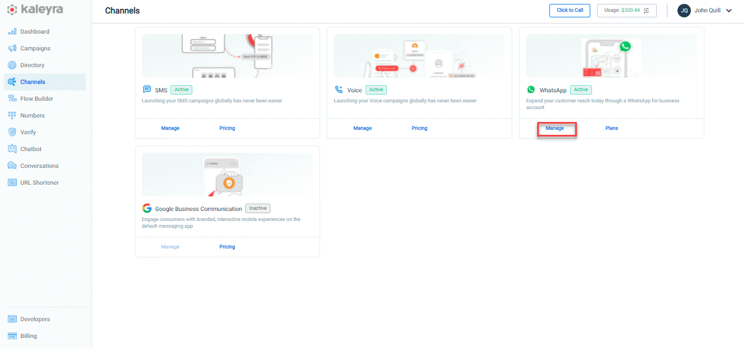The height and width of the screenshot is (348, 744).
Task: Click the Numbers keypad icon
Action: pos(12,115)
